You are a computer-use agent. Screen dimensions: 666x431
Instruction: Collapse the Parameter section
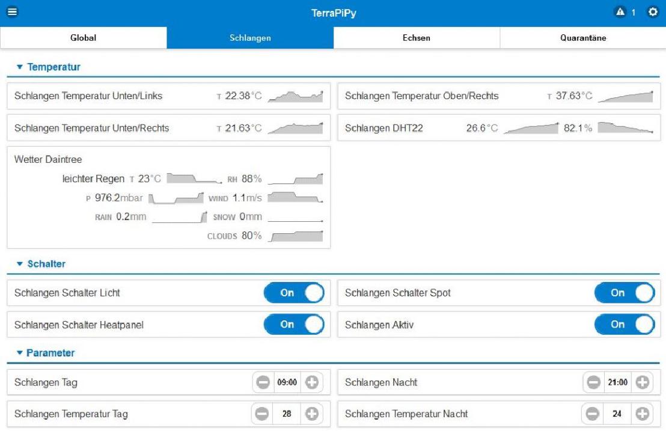46,353
